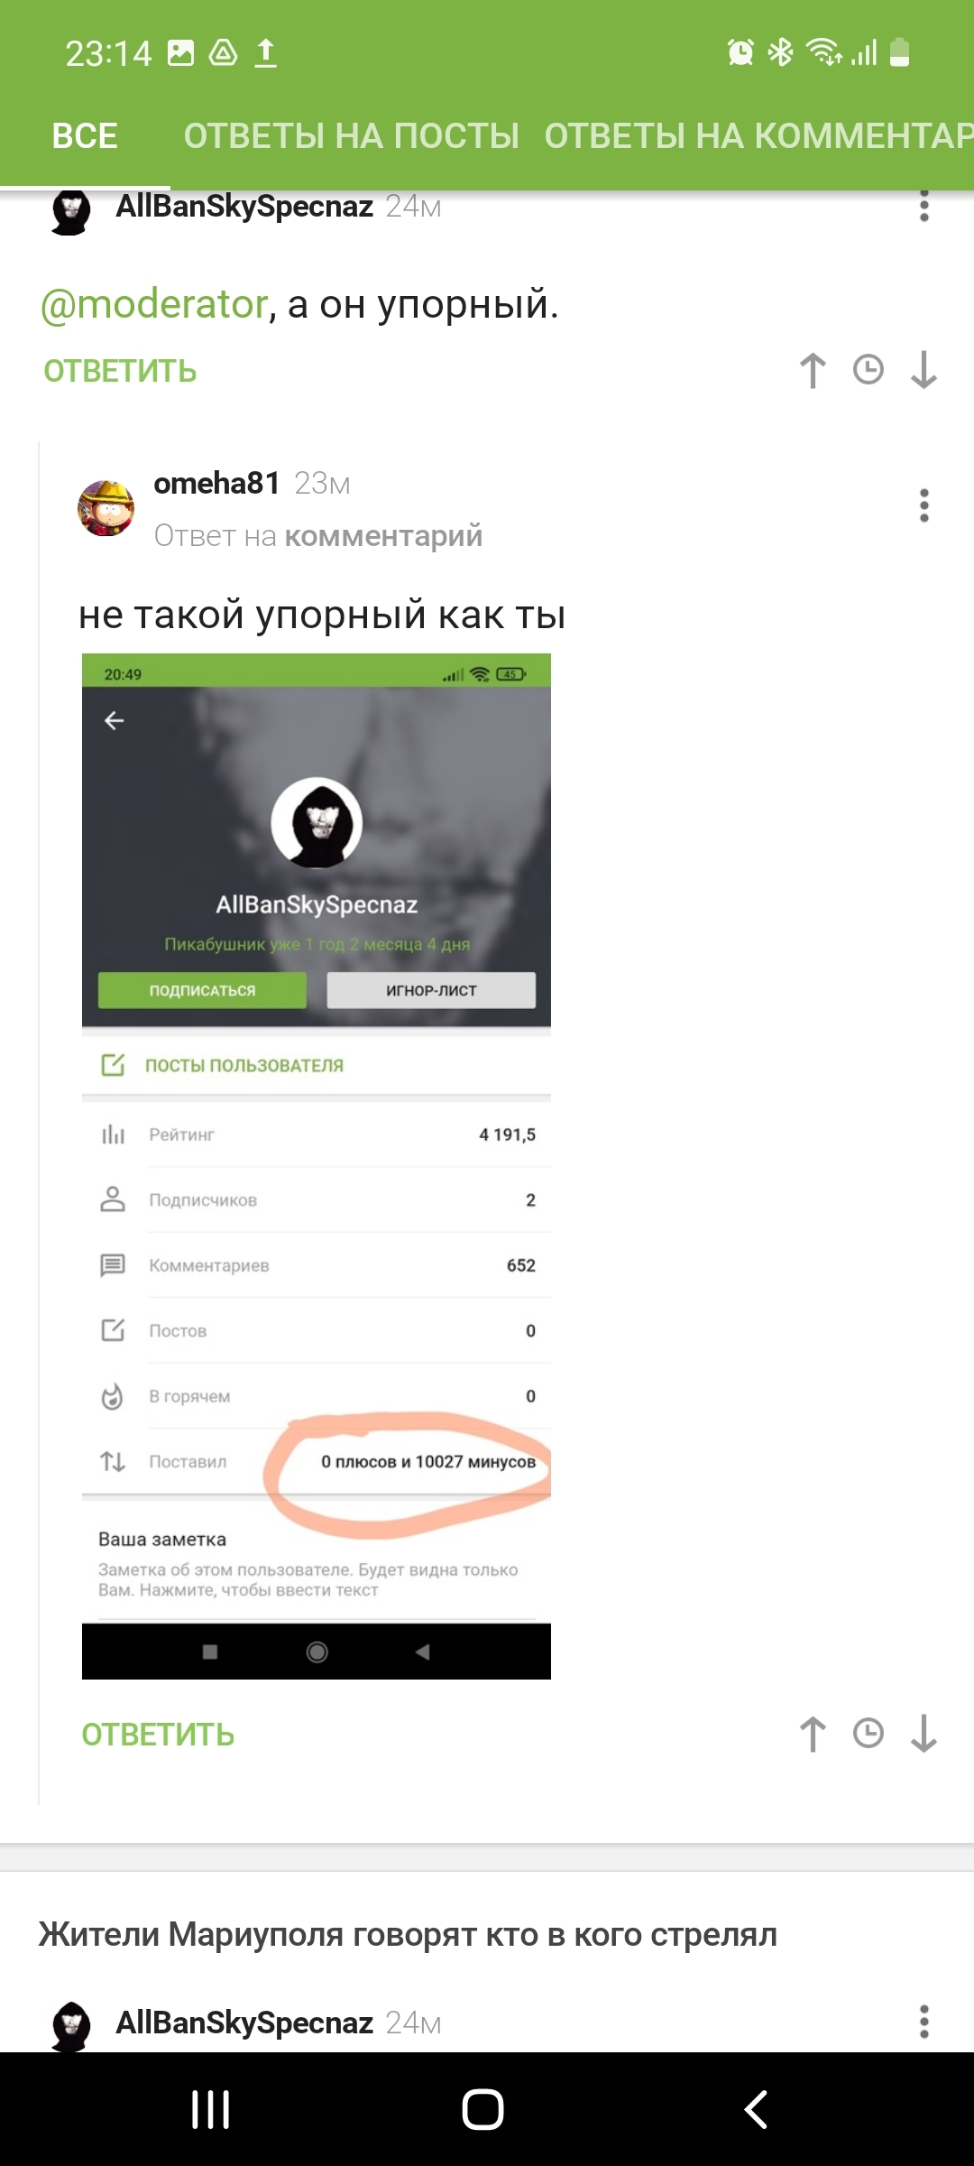Image resolution: width=974 pixels, height=2166 pixels.
Task: Upvote omeha81's reply comment
Action: tap(813, 1734)
